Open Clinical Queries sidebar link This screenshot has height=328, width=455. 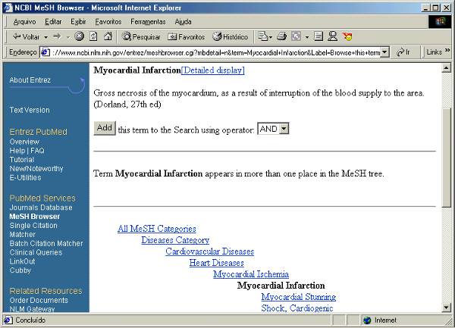[x=36, y=252]
